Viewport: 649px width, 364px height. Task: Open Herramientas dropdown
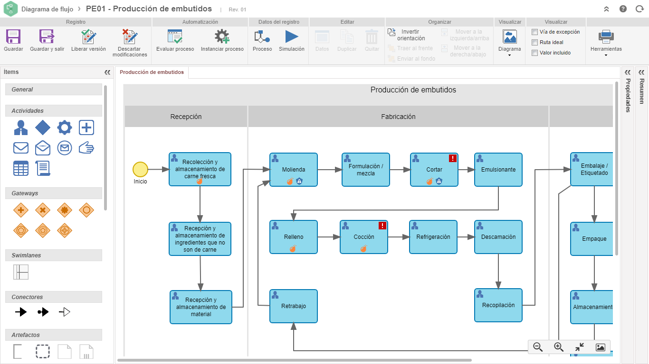click(x=606, y=44)
